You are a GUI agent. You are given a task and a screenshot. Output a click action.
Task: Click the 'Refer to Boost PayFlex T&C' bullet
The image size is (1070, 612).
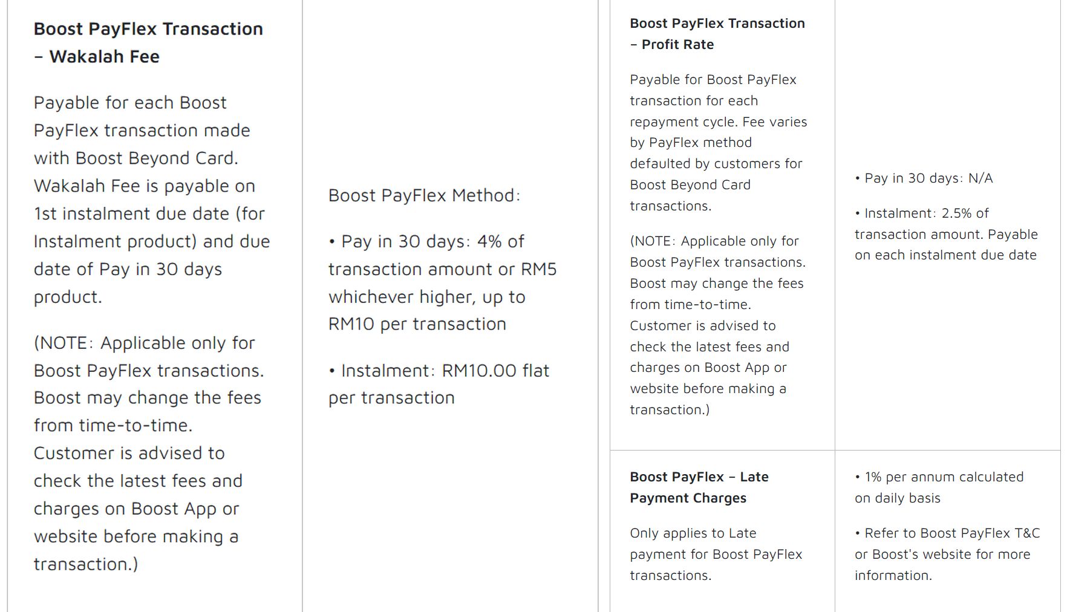[947, 554]
